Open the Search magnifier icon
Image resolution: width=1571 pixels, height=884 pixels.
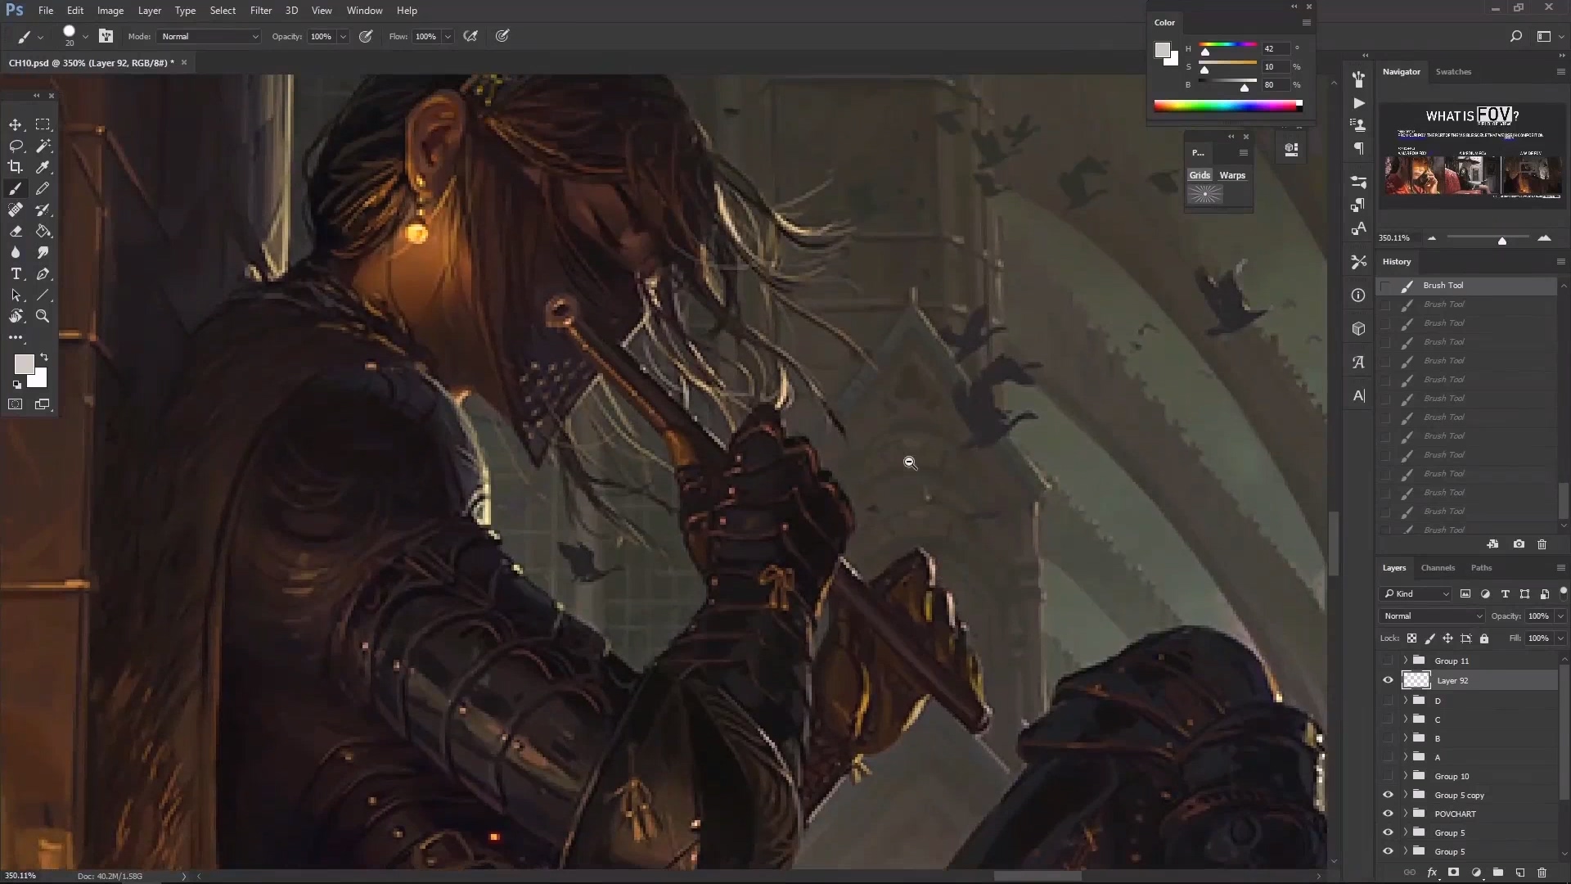click(1515, 36)
